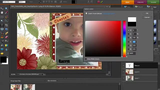Cancel the text edit with red circle

click(x=98, y=2)
